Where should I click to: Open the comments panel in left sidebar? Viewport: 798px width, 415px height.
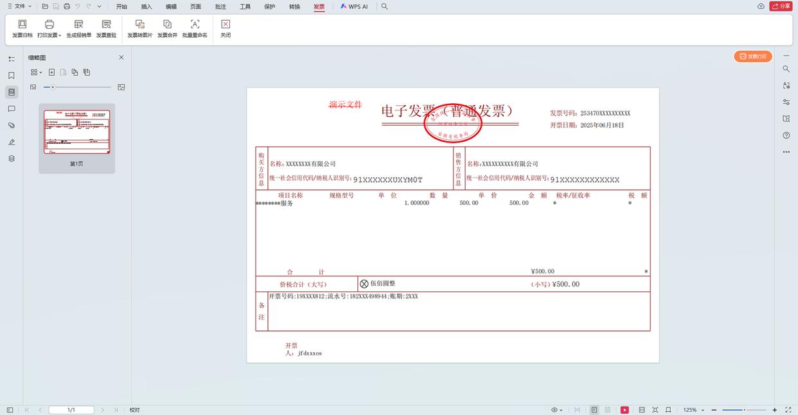click(12, 109)
